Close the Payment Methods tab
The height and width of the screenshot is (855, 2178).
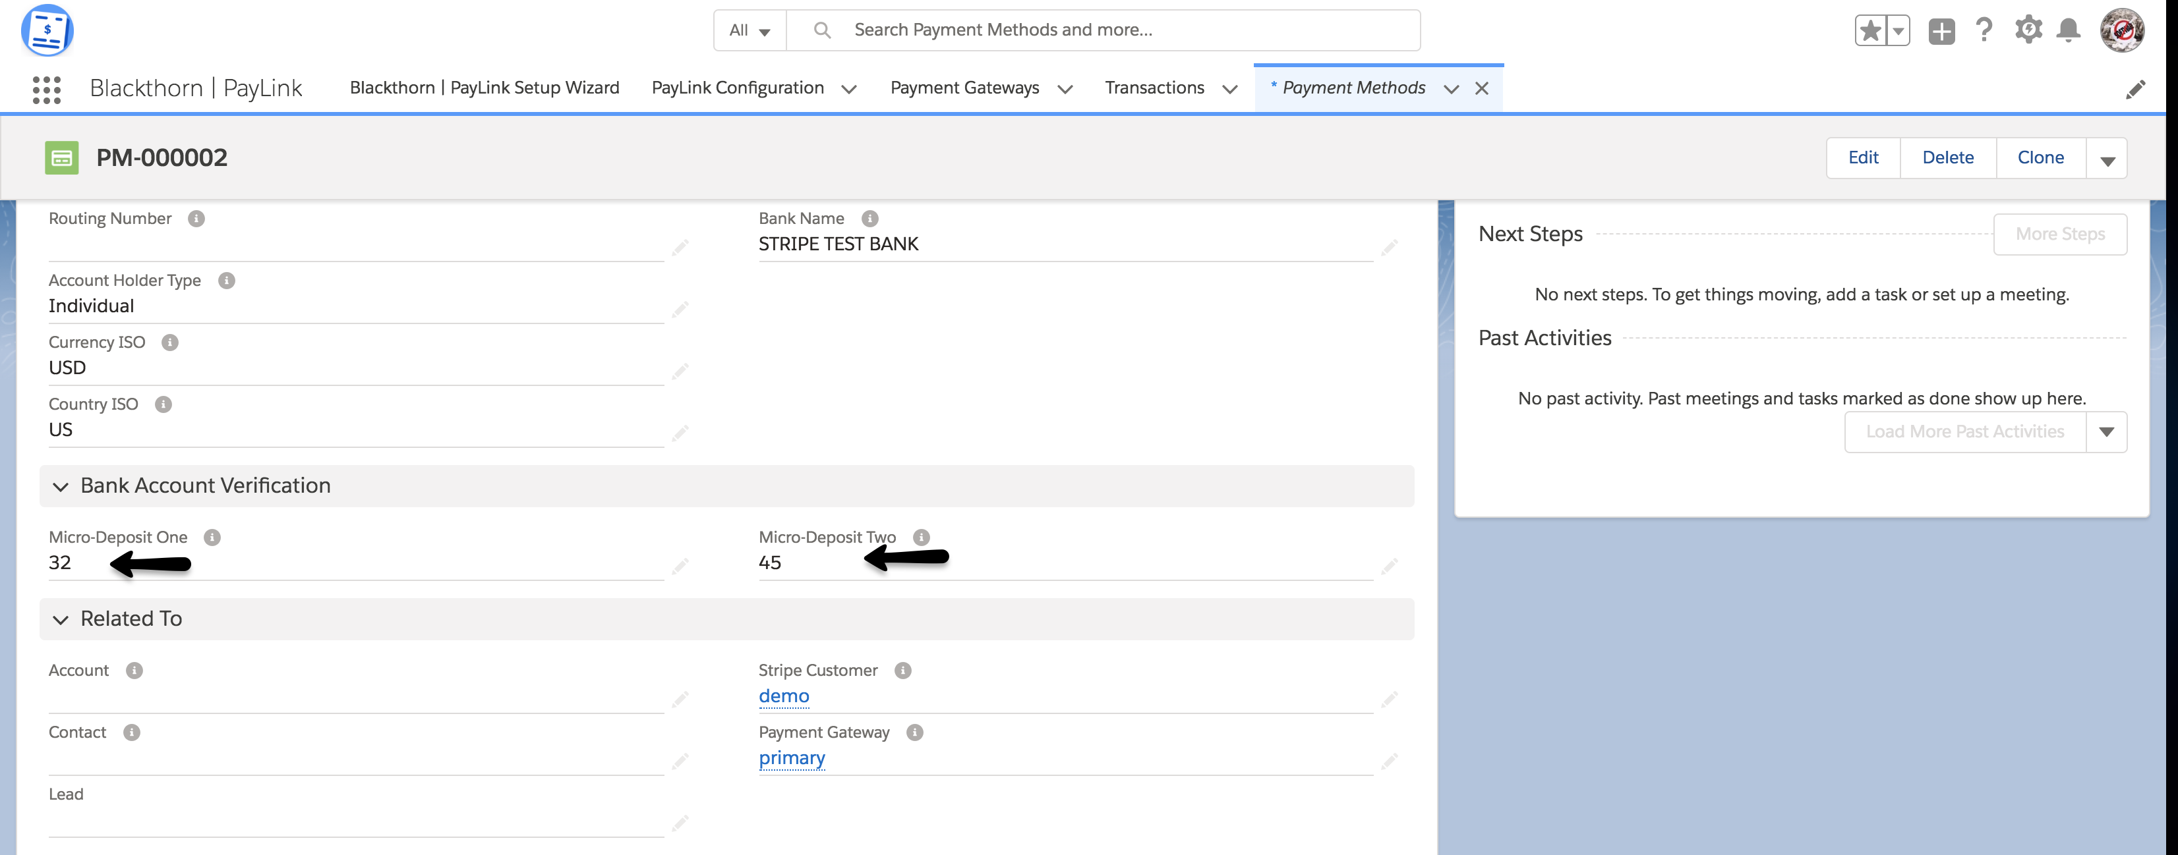coord(1481,89)
